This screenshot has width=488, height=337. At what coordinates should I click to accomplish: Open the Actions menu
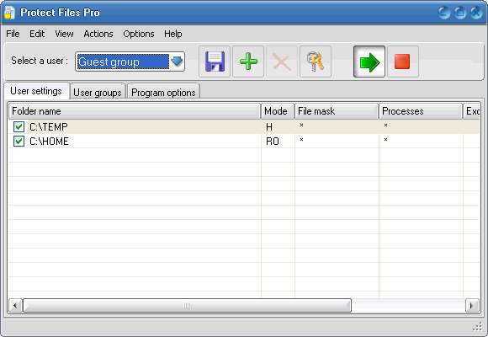[98, 34]
